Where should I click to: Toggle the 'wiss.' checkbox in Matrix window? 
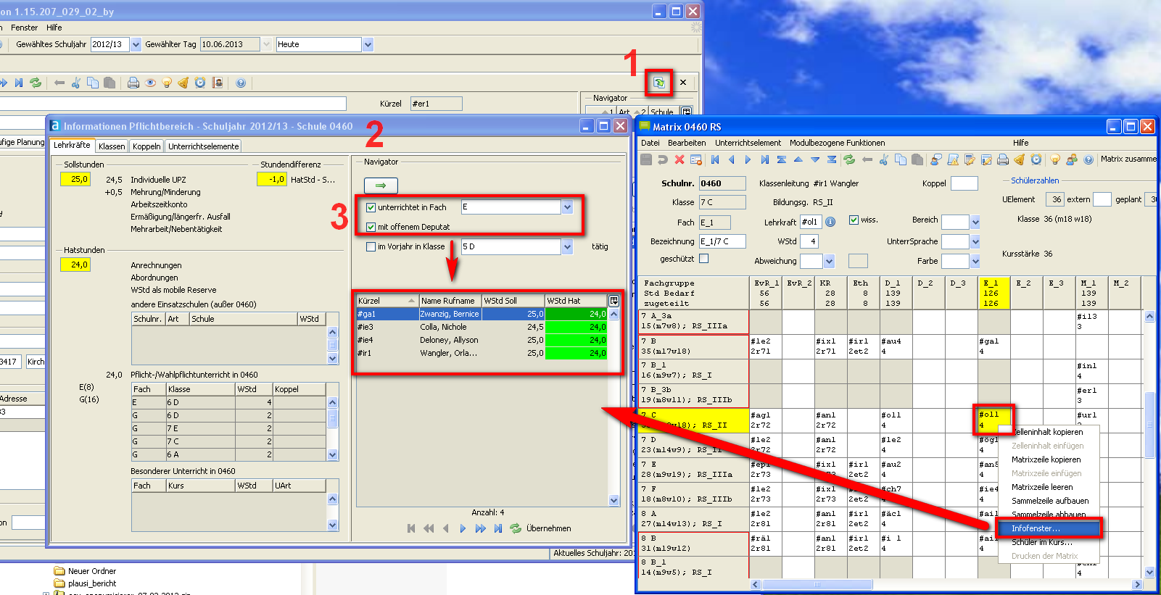854,220
